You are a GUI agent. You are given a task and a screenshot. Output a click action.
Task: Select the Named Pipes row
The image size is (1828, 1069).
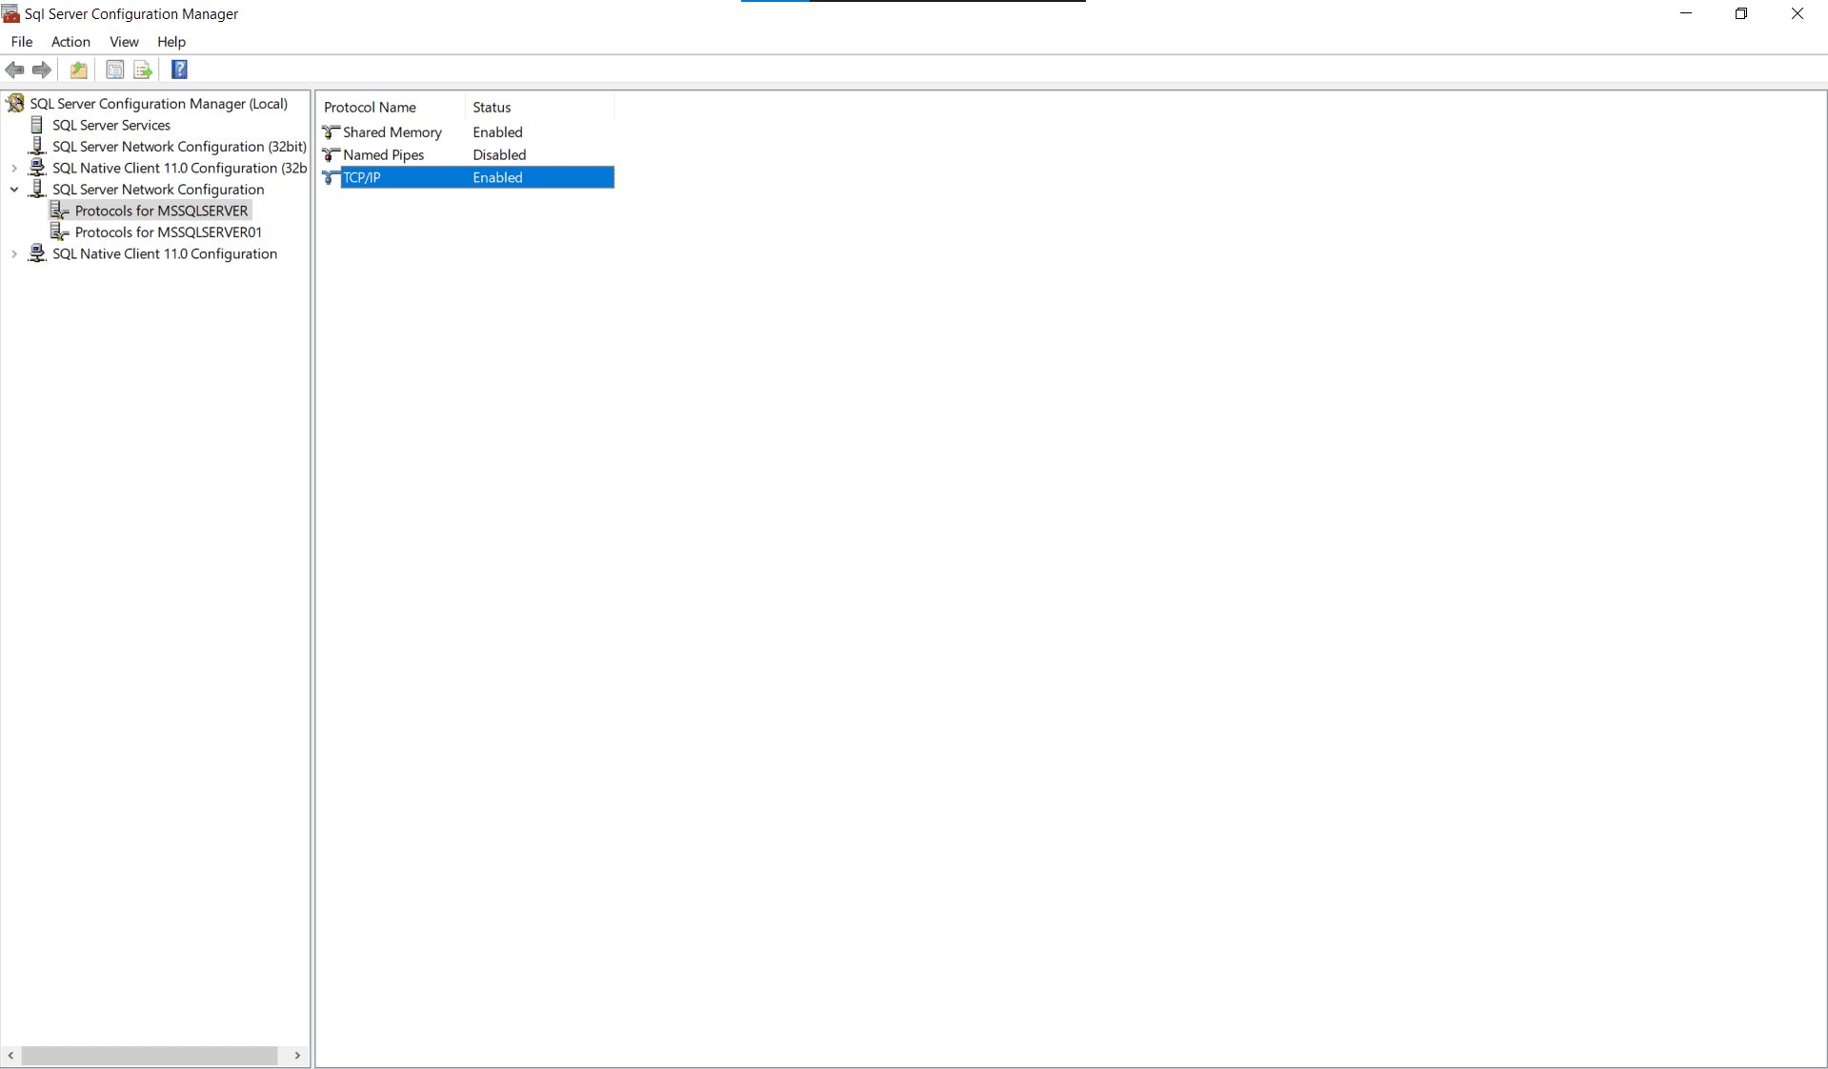coord(383,154)
